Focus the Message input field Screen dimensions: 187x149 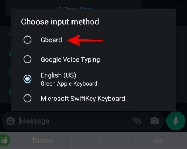(x=75, y=121)
